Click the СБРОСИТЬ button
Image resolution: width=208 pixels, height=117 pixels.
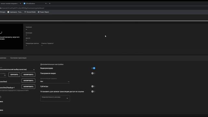[14, 74]
